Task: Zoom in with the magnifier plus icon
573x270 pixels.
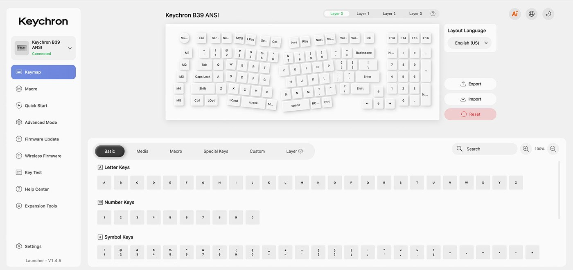Action: (526, 149)
